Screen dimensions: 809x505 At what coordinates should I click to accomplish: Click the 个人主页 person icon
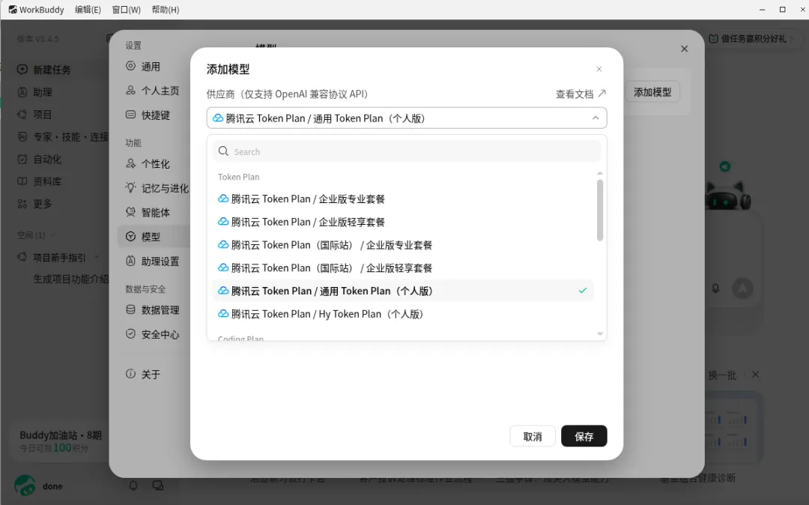point(130,90)
